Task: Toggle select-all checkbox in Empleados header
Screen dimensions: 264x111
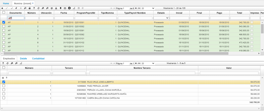Action: click(x=4, y=68)
